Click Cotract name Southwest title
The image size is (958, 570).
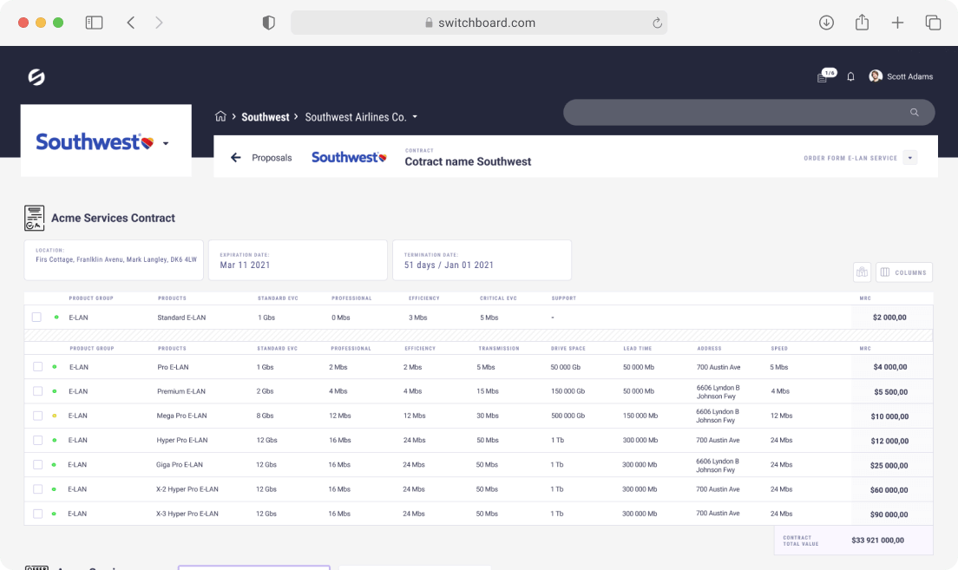468,162
